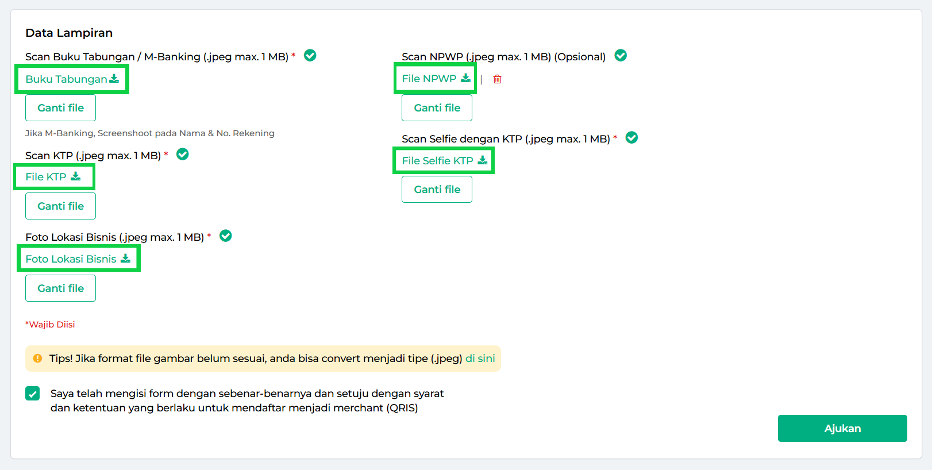Replace the Selfie KTP file via Ganti file
This screenshot has width=932, height=470.
point(437,190)
